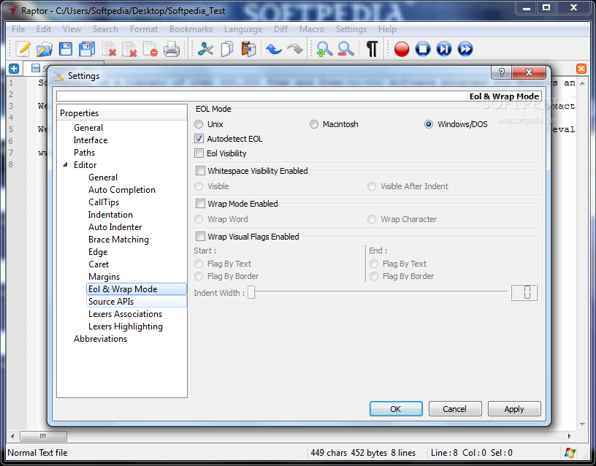Click the Print icon in toolbar
The width and height of the screenshot is (596, 466).
172,49
